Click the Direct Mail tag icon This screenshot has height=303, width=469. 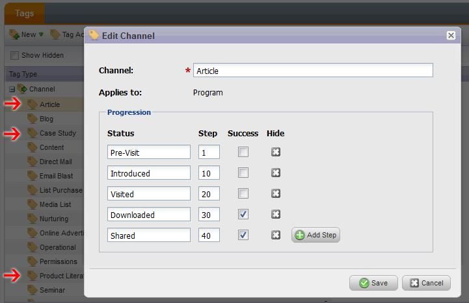(33, 162)
